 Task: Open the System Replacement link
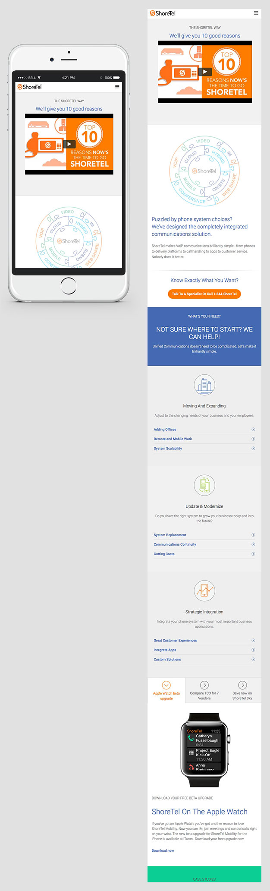coord(170,535)
